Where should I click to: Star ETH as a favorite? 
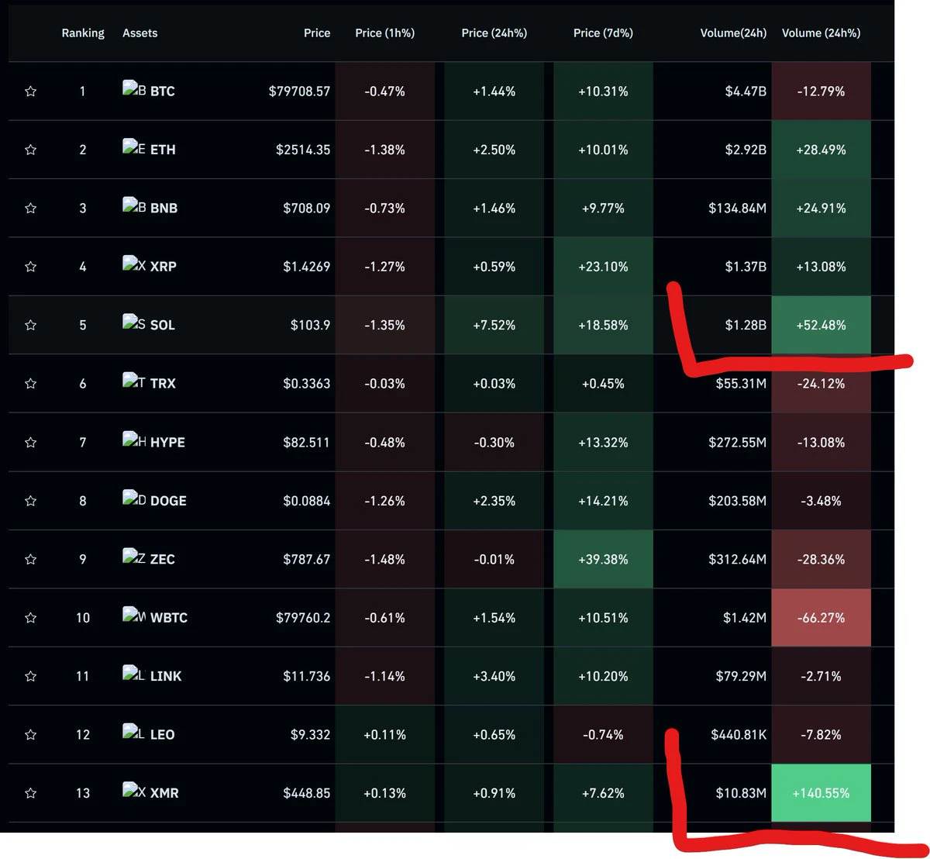30,150
